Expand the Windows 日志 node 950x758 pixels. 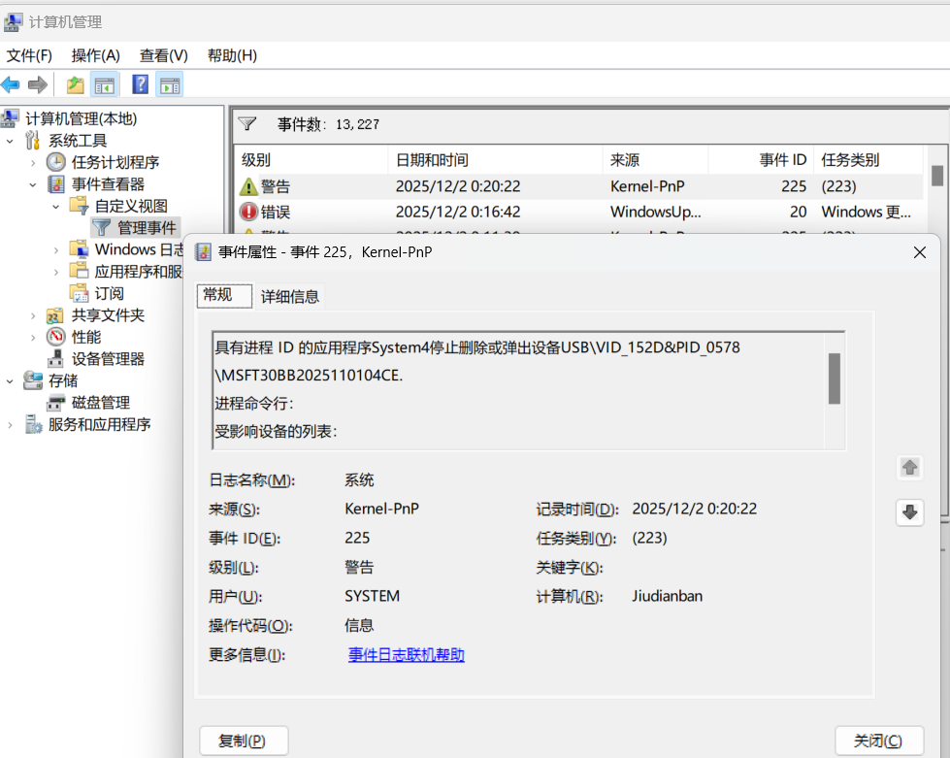55,249
